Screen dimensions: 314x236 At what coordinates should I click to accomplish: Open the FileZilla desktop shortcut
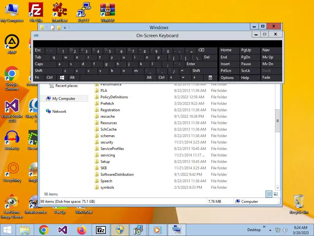coord(36,12)
